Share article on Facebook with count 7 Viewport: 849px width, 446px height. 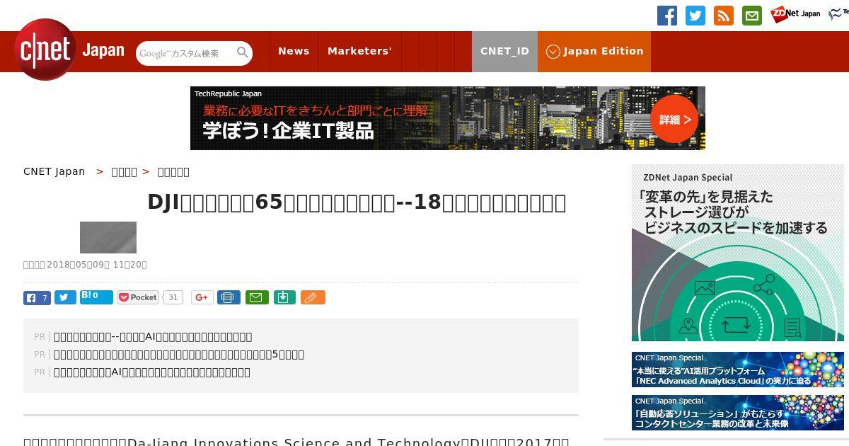37,298
